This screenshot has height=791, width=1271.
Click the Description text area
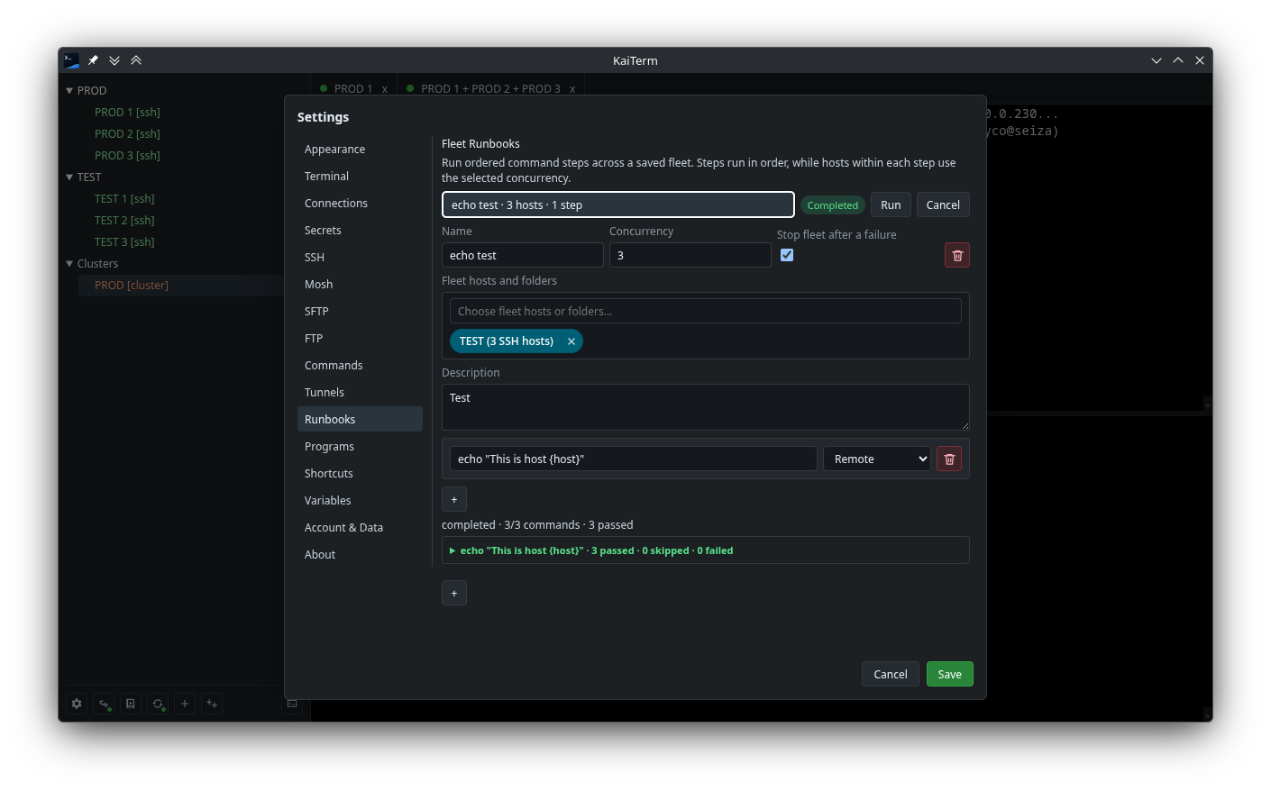[x=706, y=407]
